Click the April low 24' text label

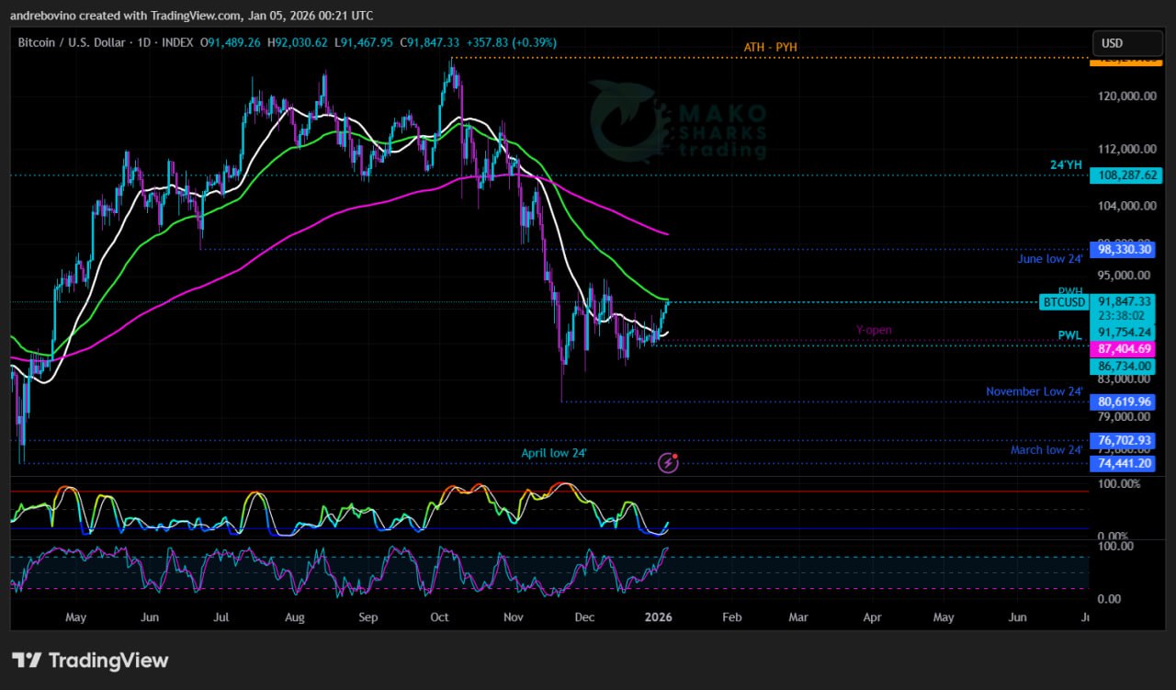(554, 453)
